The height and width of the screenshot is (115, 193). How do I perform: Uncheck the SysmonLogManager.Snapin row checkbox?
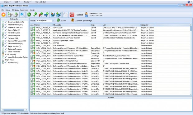point(32,41)
